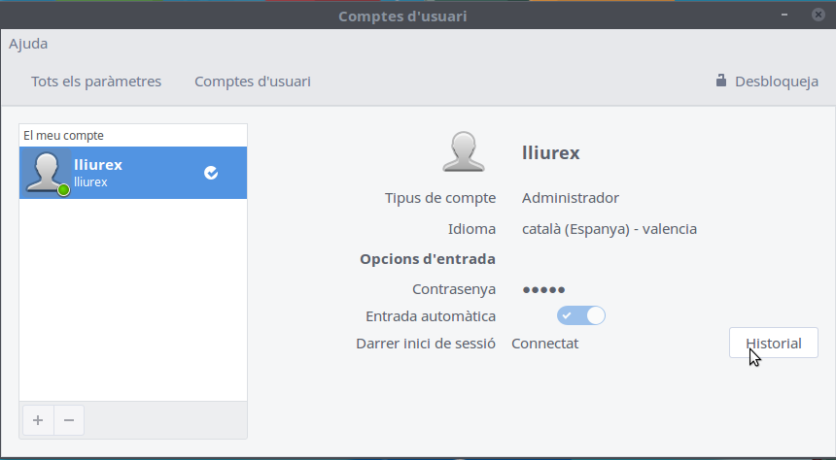This screenshot has height=460, width=836.
Task: Minimize the Comptes d'usuari window
Action: pyautogui.click(x=785, y=16)
